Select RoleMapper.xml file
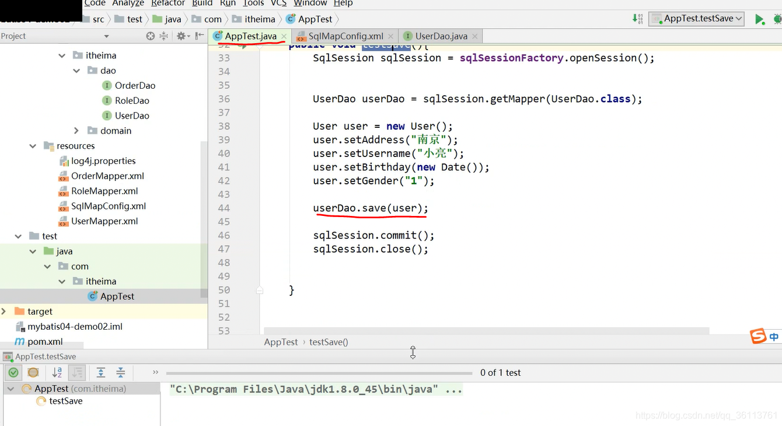Image resolution: width=782 pixels, height=426 pixels. click(x=104, y=191)
